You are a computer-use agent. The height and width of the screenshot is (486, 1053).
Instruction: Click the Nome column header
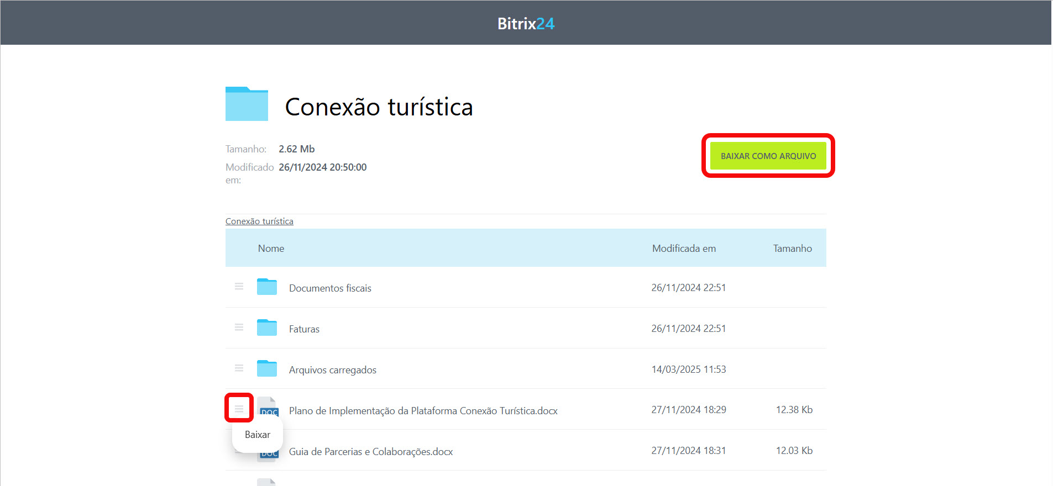271,249
